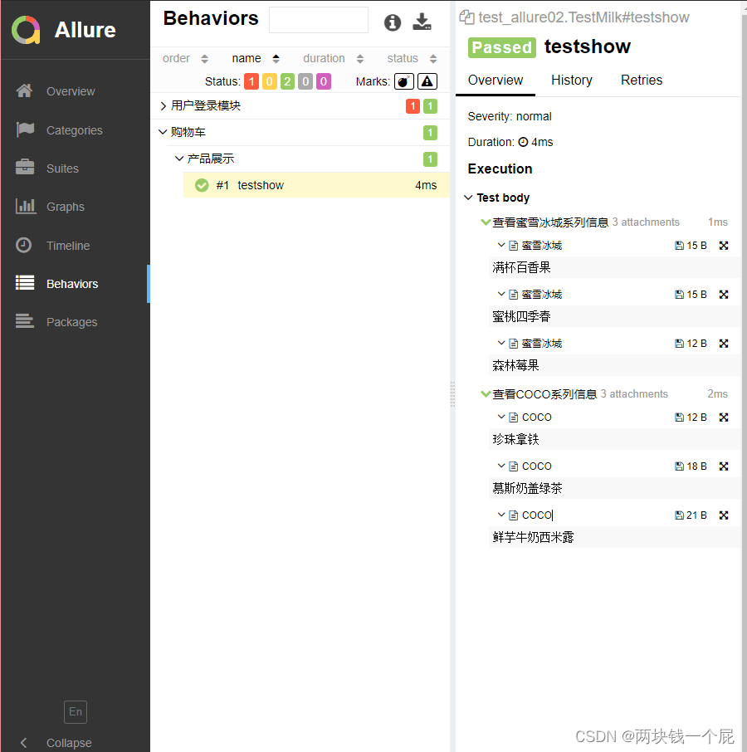
Task: Collapse the 珍珠拿铁 COCO attachment
Action: [501, 417]
